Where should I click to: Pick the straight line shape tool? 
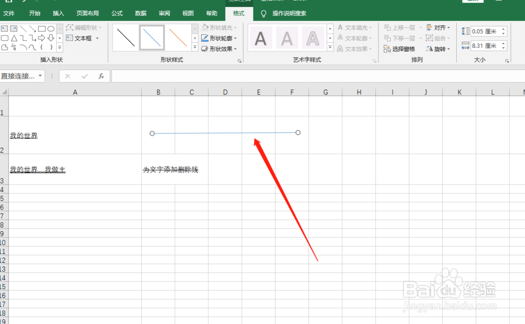click(x=23, y=28)
